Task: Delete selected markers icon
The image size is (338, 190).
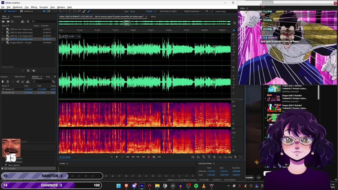Action: pyautogui.click(x=8, y=82)
